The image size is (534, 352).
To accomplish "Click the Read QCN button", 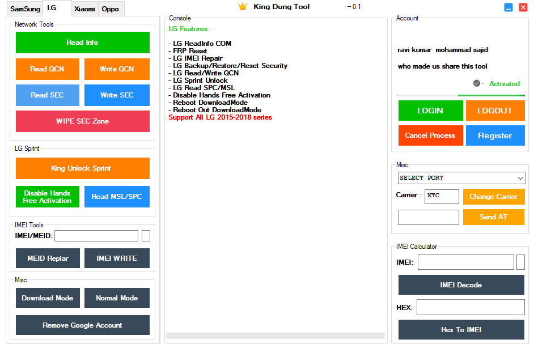I will (48, 69).
